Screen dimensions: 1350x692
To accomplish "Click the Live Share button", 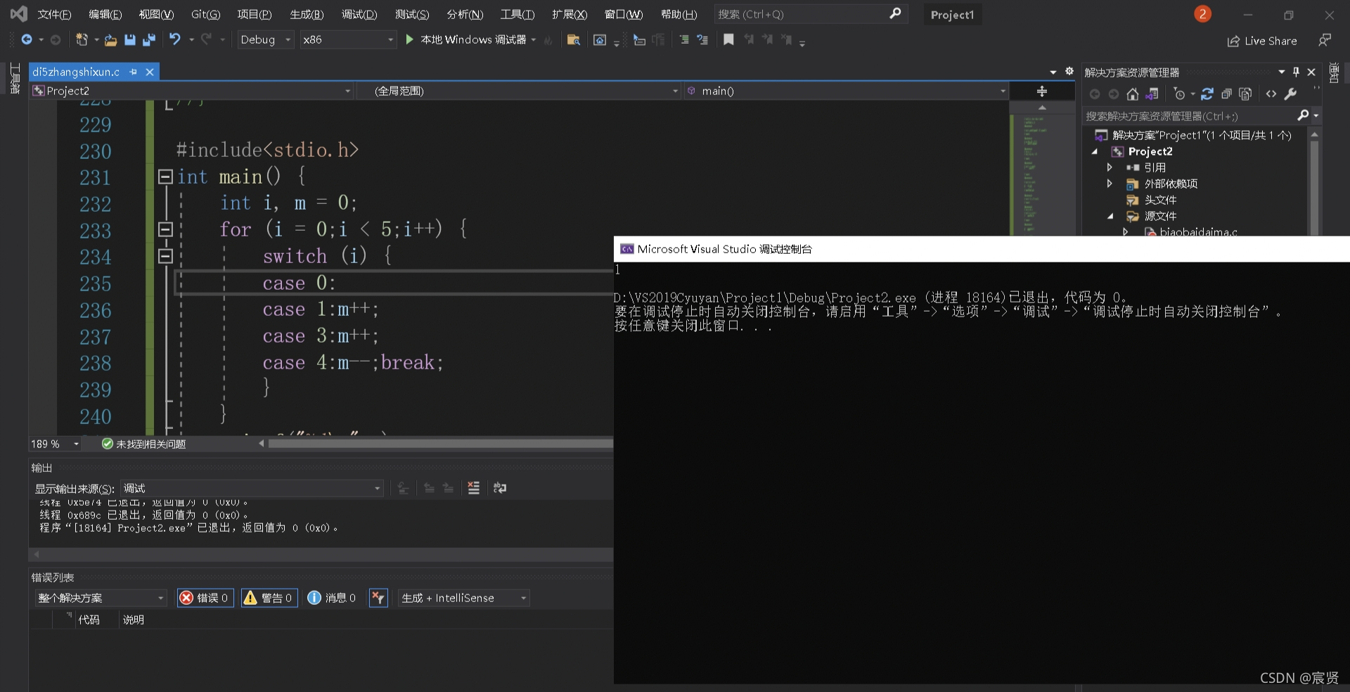I will pos(1262,41).
